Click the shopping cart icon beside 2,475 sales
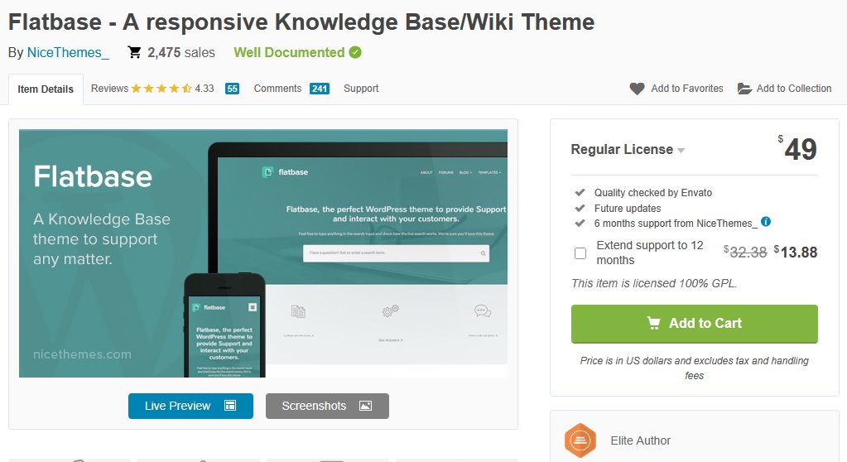 [134, 52]
